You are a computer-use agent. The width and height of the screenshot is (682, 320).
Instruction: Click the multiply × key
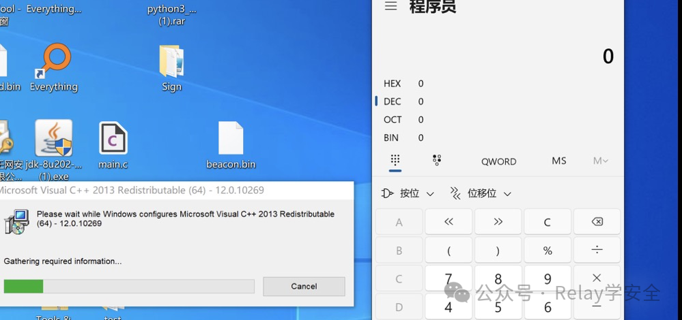(x=597, y=278)
